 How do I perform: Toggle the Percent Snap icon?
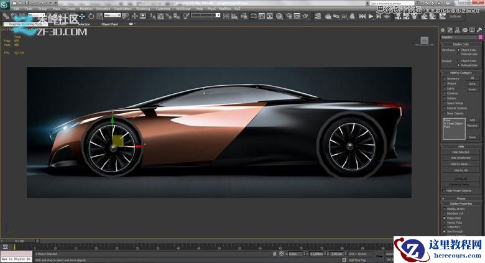(x=169, y=16)
